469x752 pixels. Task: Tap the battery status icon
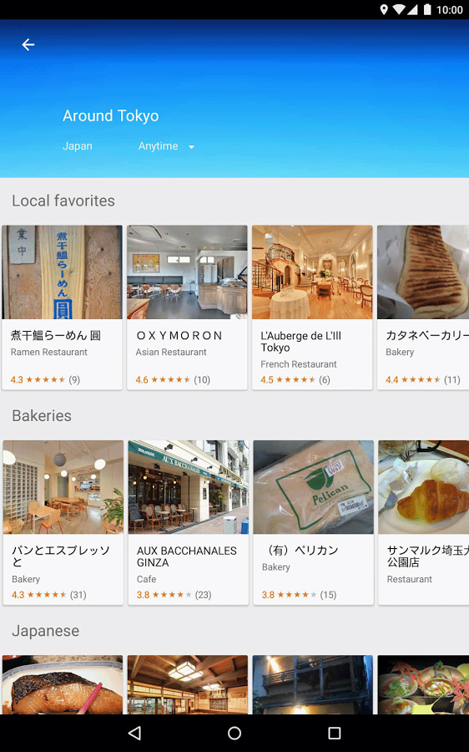pos(427,9)
